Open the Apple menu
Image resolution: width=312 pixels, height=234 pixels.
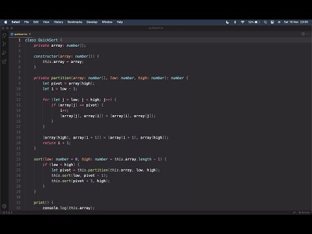pos(6,22)
